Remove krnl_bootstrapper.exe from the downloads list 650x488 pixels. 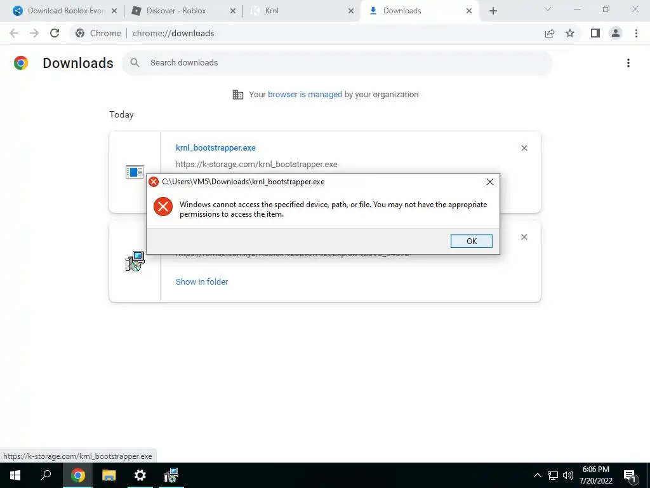(x=524, y=148)
